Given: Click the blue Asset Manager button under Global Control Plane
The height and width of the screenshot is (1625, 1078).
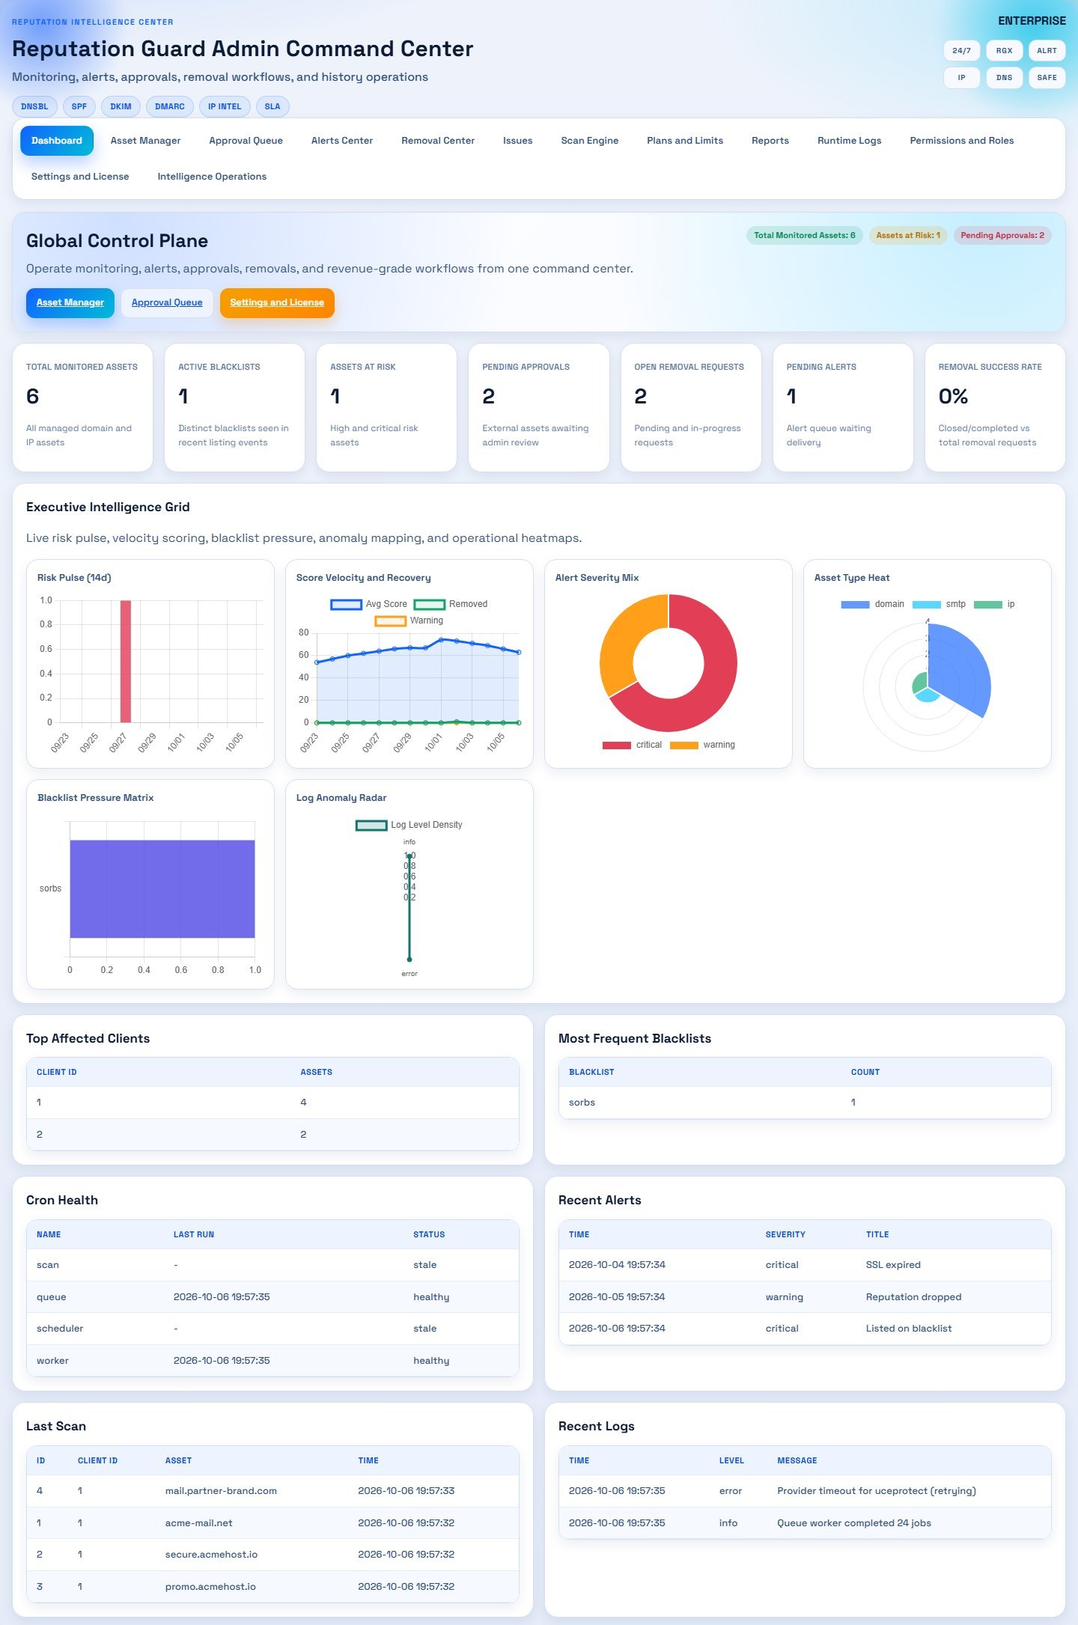Looking at the screenshot, I should pyautogui.click(x=70, y=302).
